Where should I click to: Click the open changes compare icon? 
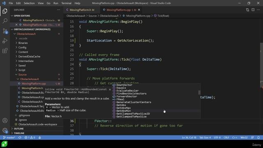[247, 10]
